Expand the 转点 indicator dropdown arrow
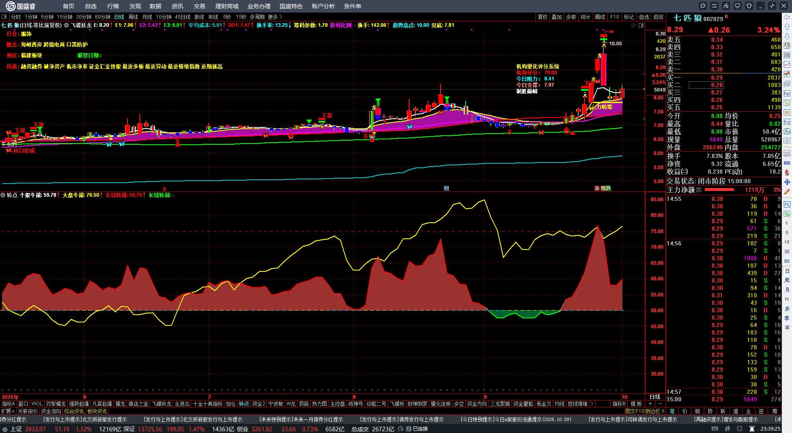Screen dimensions: 792x433 pos(3,195)
